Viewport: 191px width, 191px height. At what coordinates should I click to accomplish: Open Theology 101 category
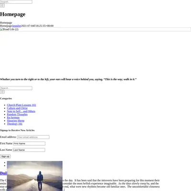pos(15,124)
